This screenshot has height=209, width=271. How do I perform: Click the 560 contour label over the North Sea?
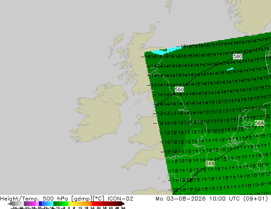click(x=238, y=56)
